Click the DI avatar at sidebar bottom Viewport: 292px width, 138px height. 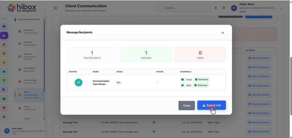(x=7, y=131)
